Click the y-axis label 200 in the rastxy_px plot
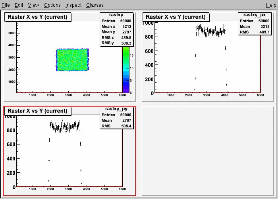The image size is (278, 199). (x=149, y=79)
